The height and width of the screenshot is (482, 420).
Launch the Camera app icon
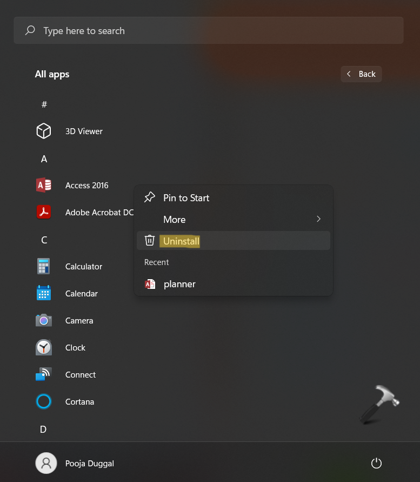pyautogui.click(x=43, y=320)
